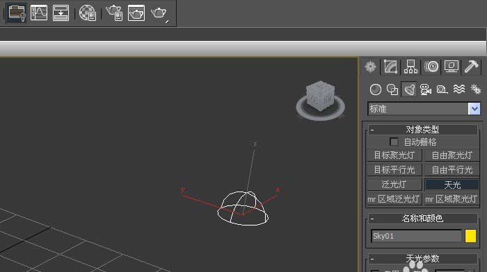Open Schematic View toolbar icon
Viewport: 487px width, 272px height.
point(61,13)
